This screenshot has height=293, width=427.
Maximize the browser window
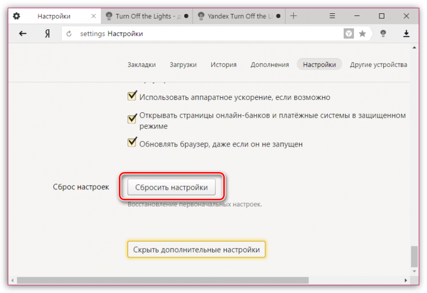(x=382, y=16)
